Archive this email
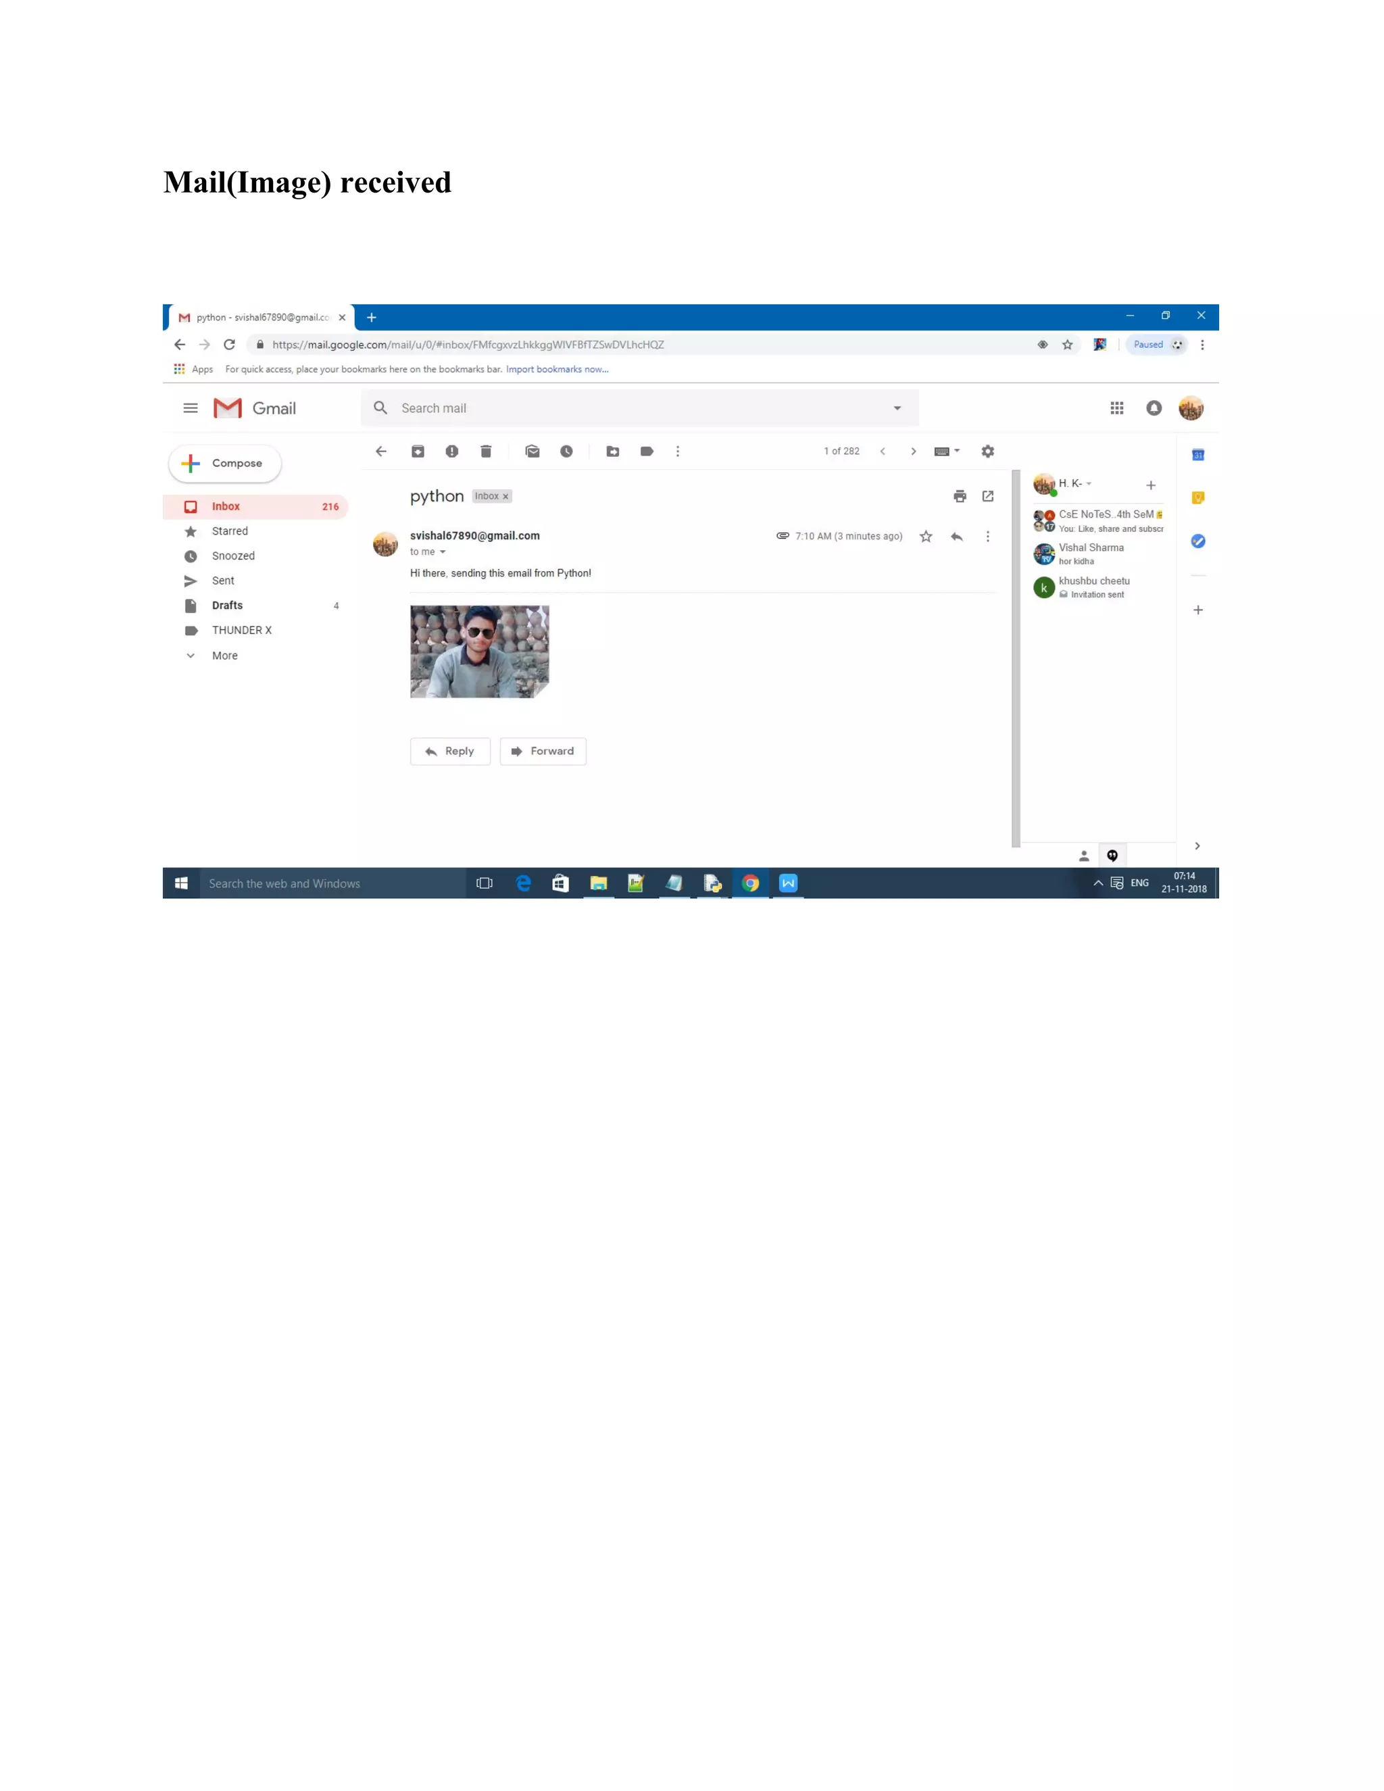1384x1791 pixels. pyautogui.click(x=418, y=451)
